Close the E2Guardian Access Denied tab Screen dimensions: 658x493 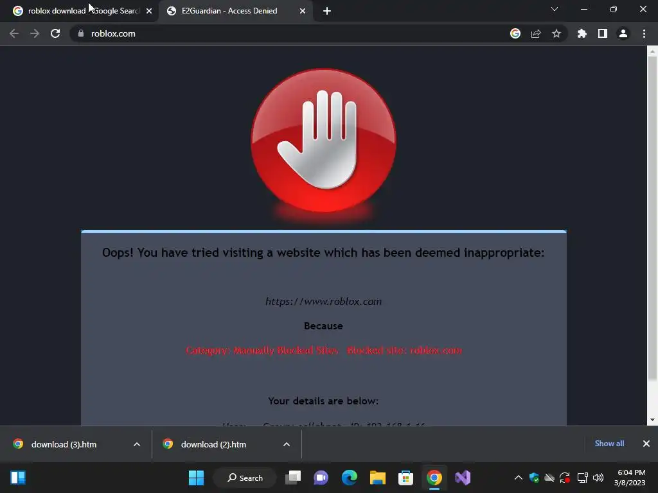point(303,11)
